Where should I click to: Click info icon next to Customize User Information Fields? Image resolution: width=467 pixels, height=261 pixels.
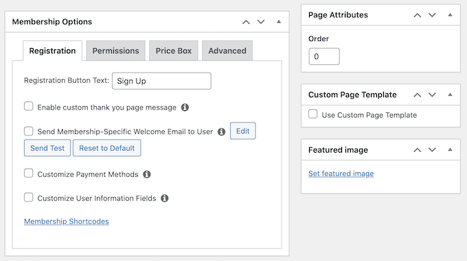pos(165,198)
